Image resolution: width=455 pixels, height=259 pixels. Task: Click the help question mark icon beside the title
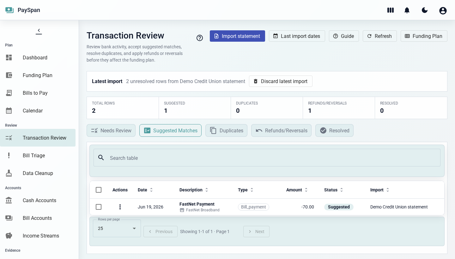[x=200, y=38]
